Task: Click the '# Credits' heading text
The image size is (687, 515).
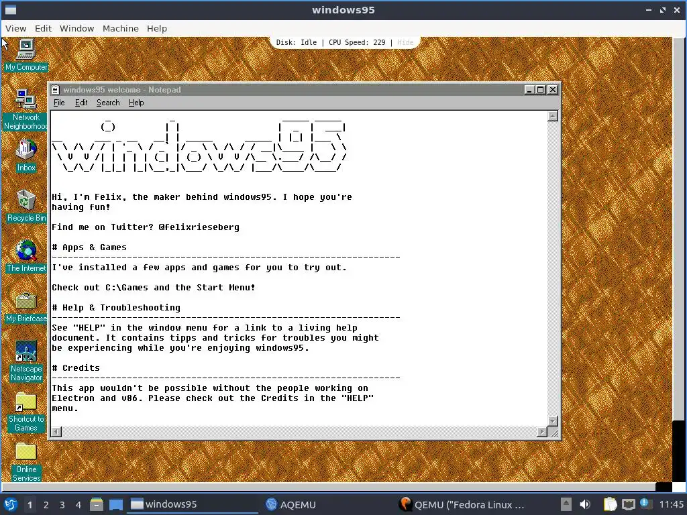Action: click(x=76, y=368)
